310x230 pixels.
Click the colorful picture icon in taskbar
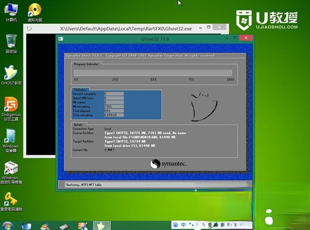tap(83, 226)
